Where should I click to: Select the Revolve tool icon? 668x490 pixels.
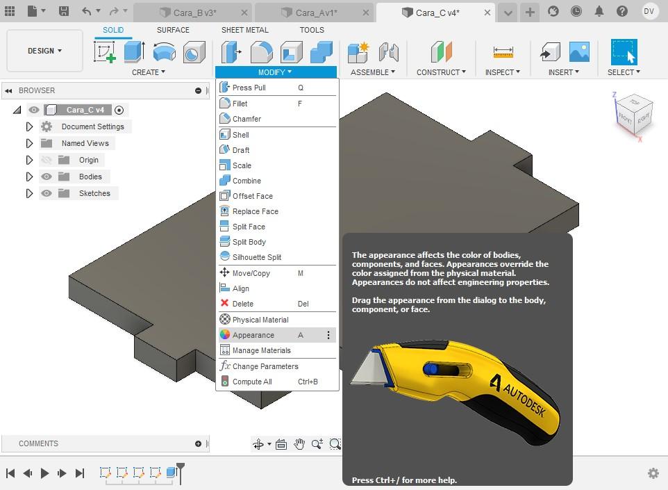click(x=165, y=52)
